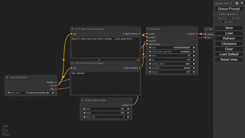Click next arrow on ckpt_name
The image size is (245, 138).
click(x=53, y=93)
